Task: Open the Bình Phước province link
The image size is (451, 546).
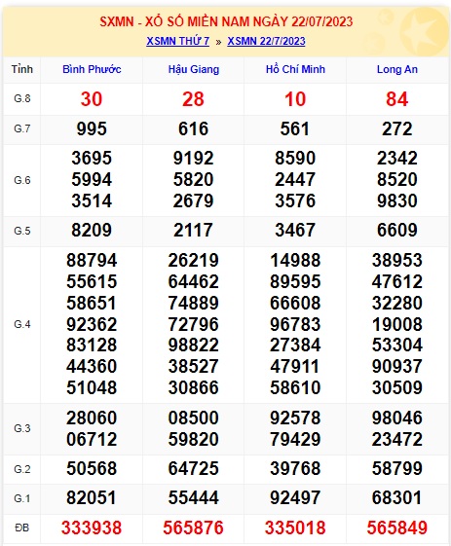Action: (92, 69)
